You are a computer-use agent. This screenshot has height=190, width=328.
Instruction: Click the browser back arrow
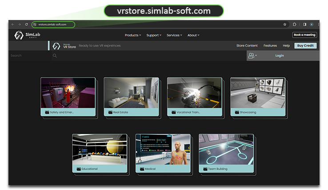13,24
